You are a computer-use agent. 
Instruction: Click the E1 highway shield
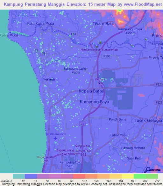click(82, 124)
